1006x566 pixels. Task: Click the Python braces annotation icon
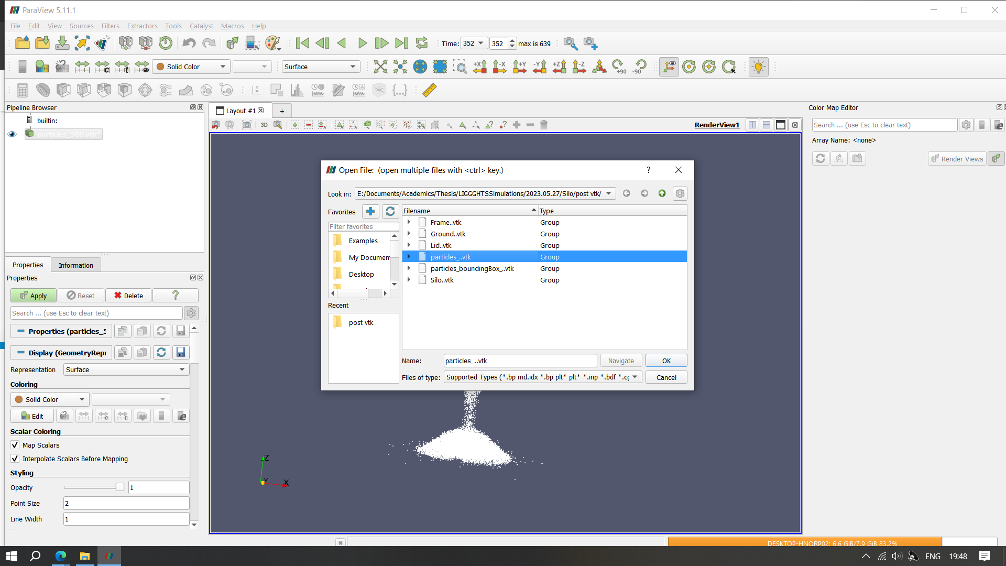400,90
